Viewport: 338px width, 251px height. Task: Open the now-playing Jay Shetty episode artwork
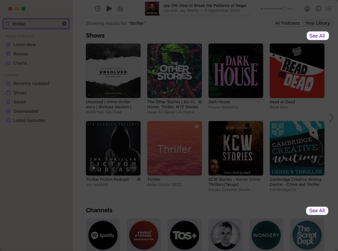pos(152,9)
